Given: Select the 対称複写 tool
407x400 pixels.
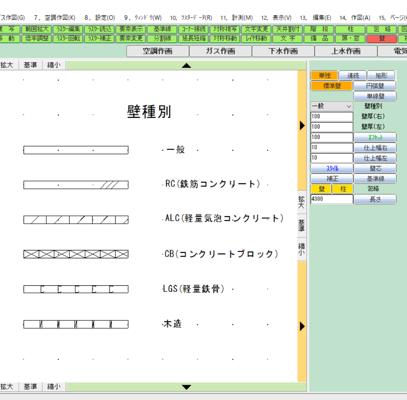Looking at the screenshot, I should coord(225,29).
